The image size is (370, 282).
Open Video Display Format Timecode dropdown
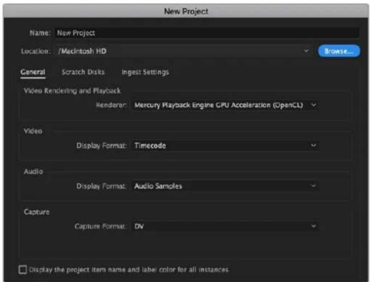click(x=226, y=146)
